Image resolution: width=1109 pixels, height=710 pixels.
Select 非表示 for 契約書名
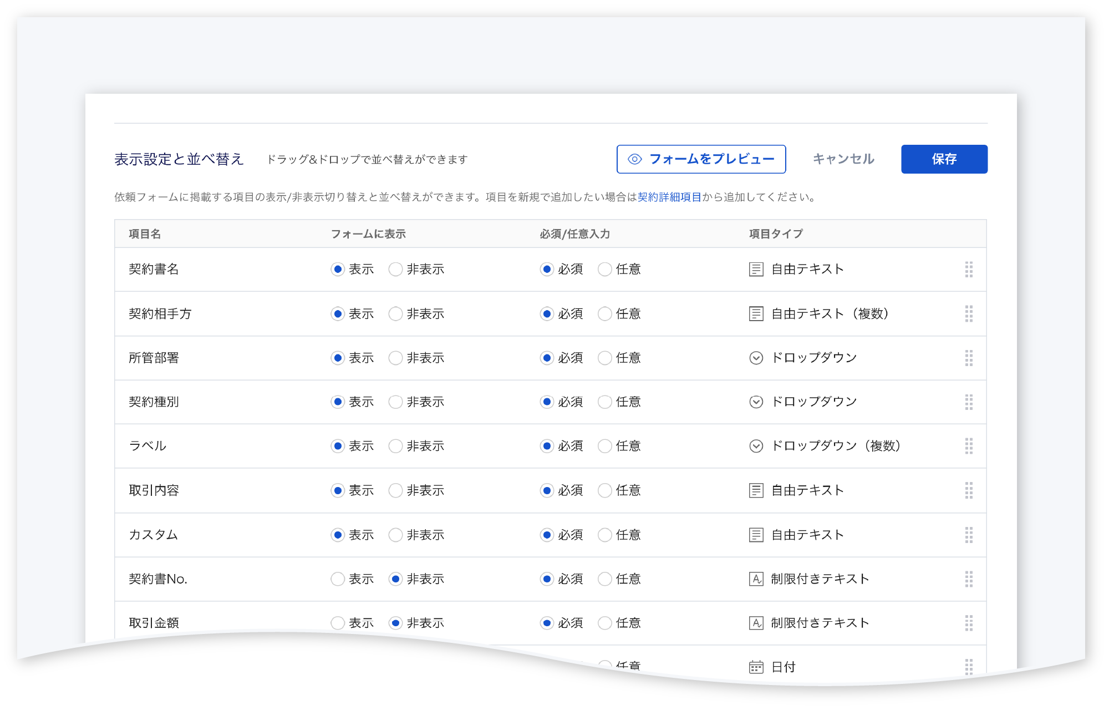pos(395,270)
